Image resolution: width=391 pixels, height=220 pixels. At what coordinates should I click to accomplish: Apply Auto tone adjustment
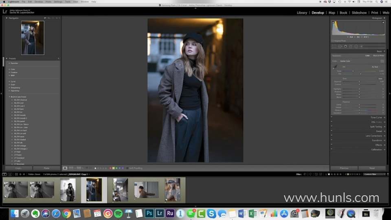pos(380,79)
